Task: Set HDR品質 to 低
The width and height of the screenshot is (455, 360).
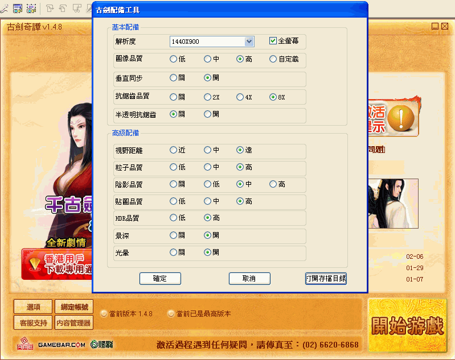Action: [x=173, y=218]
